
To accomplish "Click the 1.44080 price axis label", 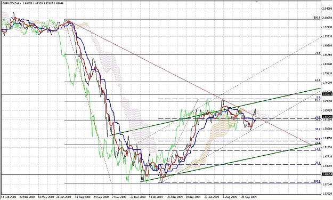I will pos(327,166).
